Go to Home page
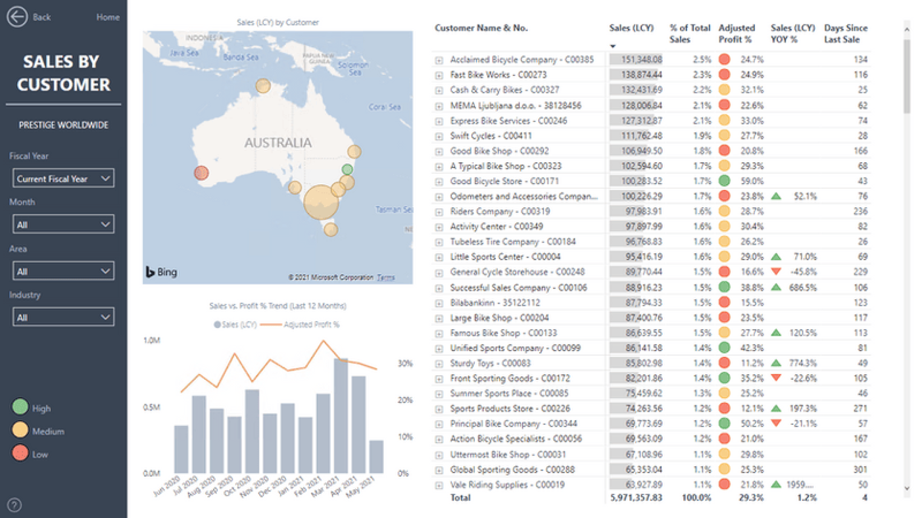 (108, 17)
